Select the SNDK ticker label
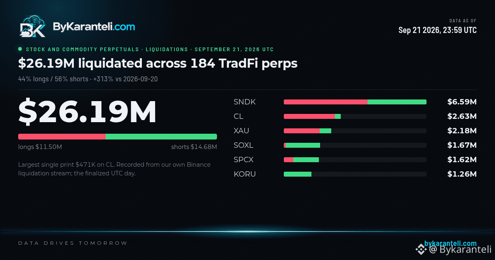Screen dimensions: 495x260 point(245,102)
